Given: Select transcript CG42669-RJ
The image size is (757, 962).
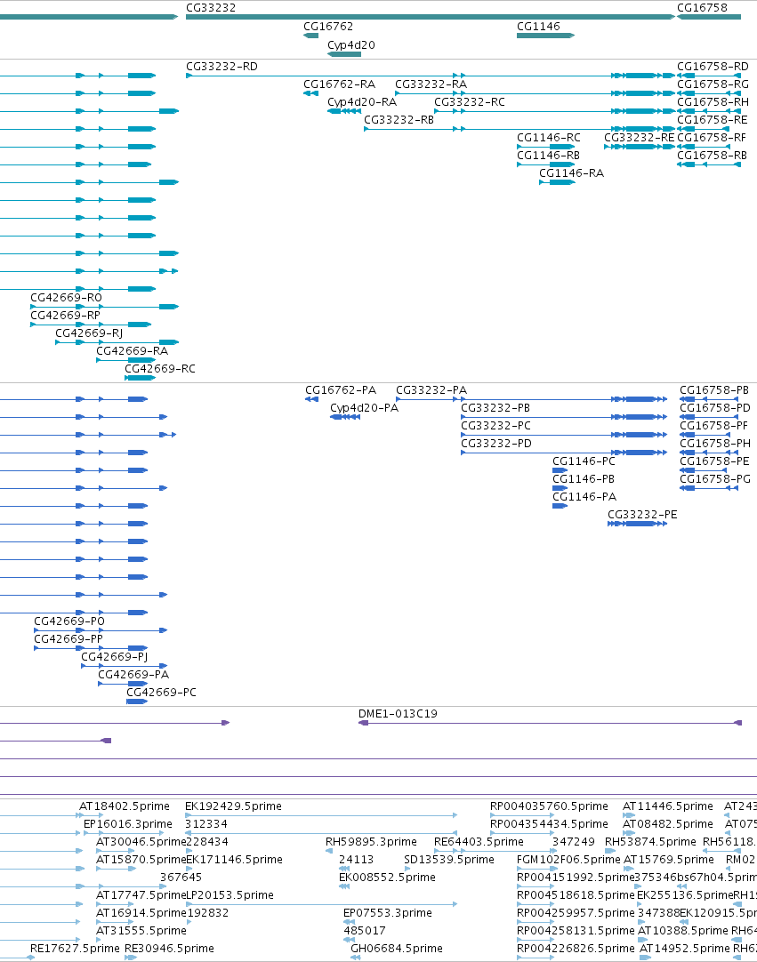Looking at the screenshot, I should coord(89,333).
